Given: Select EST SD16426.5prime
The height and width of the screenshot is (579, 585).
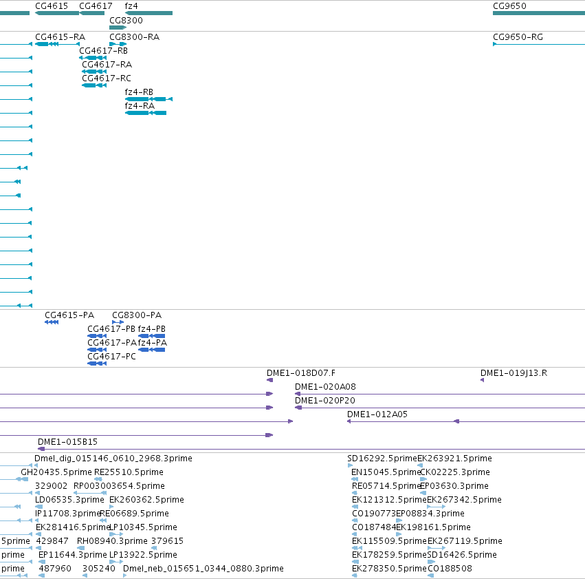Looking at the screenshot, I should coord(462,555).
